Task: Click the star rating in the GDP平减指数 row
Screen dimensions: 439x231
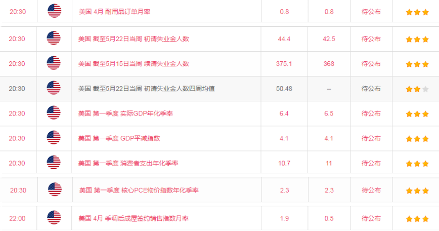Action: point(417,138)
